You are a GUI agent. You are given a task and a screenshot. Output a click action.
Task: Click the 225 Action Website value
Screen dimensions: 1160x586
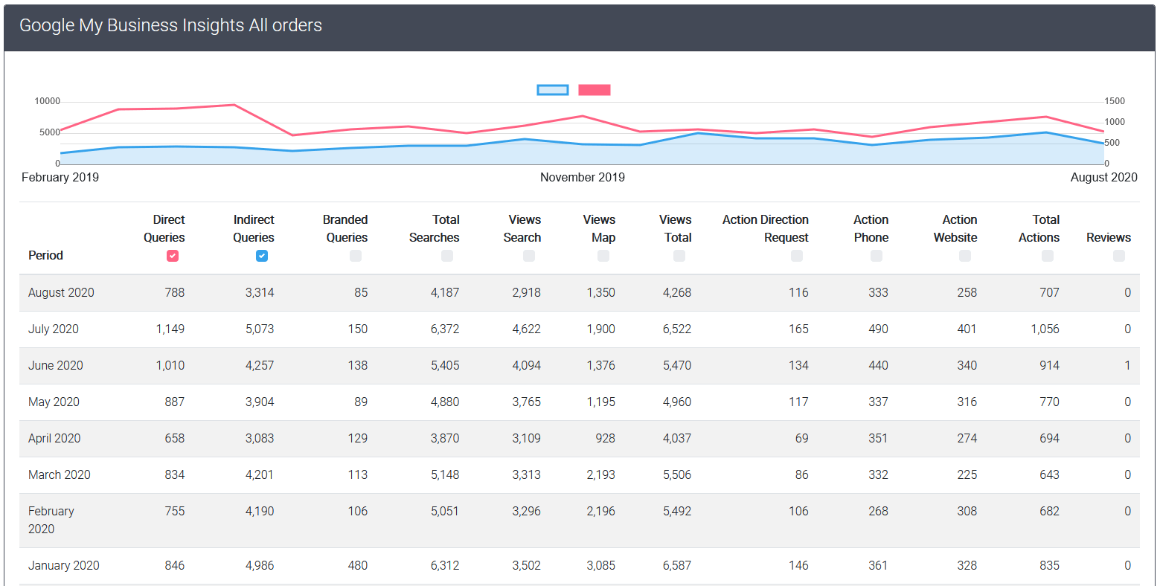click(x=967, y=474)
